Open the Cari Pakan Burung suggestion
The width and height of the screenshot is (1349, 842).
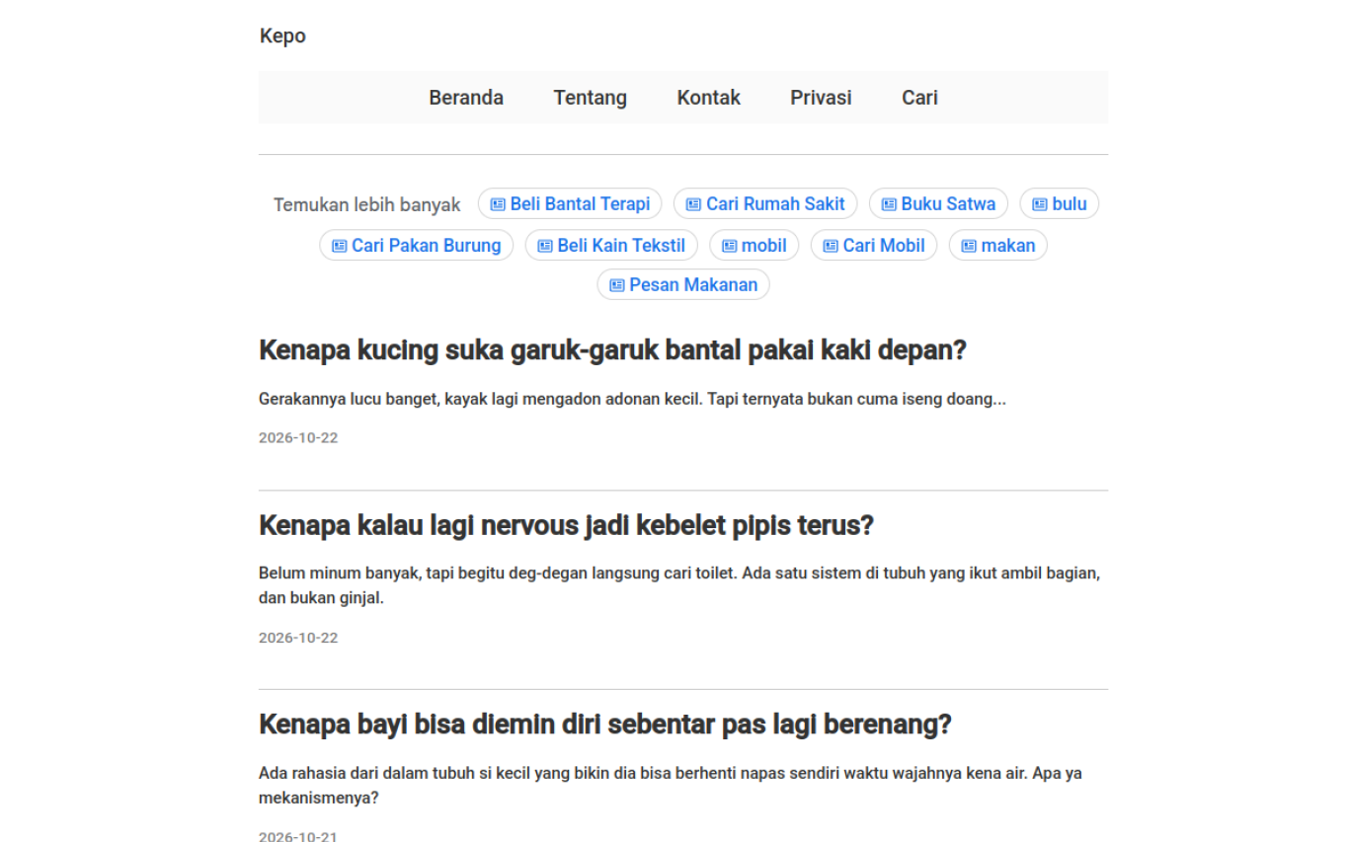[416, 246]
